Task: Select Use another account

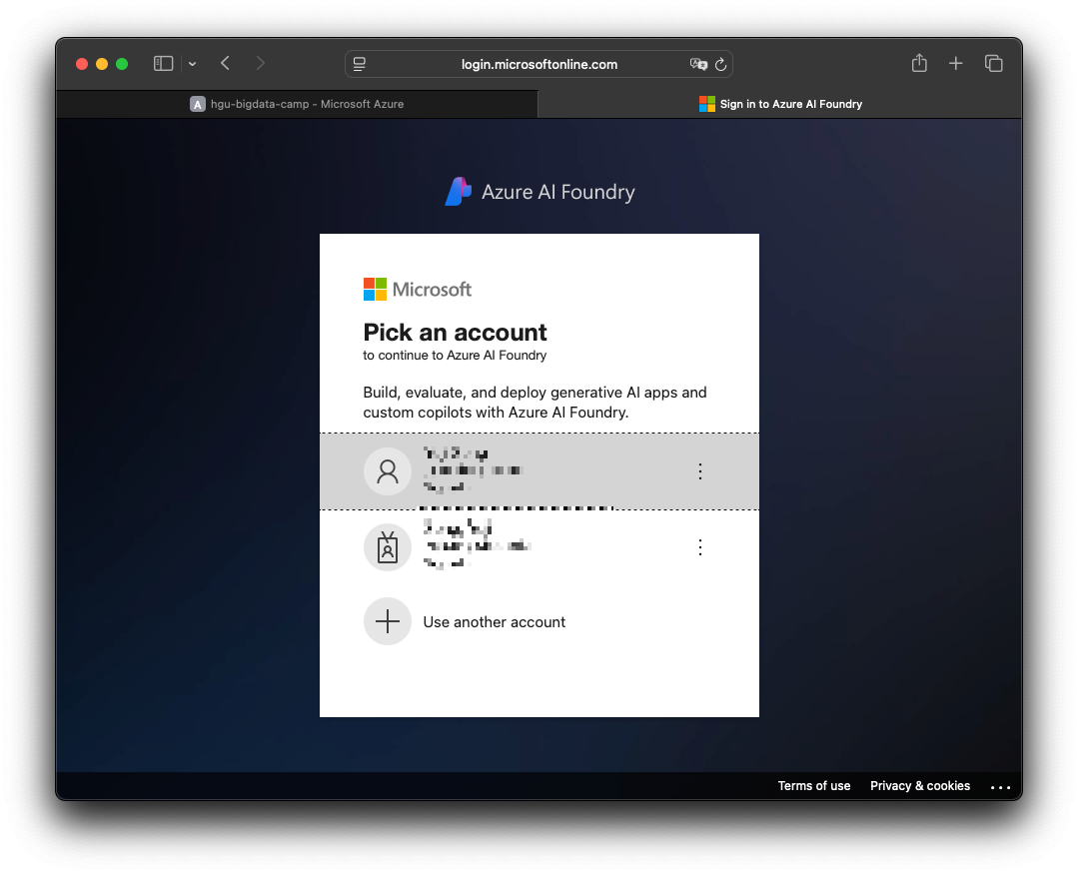Action: 539,622
